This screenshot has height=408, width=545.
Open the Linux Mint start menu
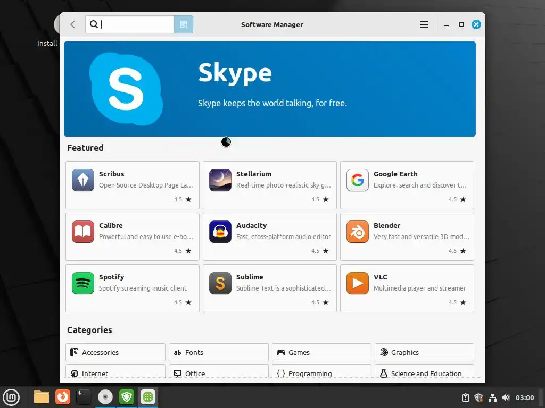(x=11, y=397)
